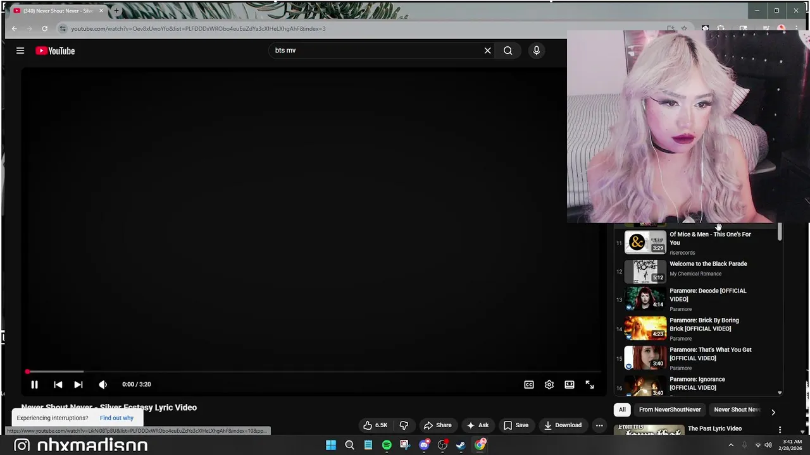This screenshot has width=810, height=455.
Task: Skip to the previous playlist video
Action: 58,384
